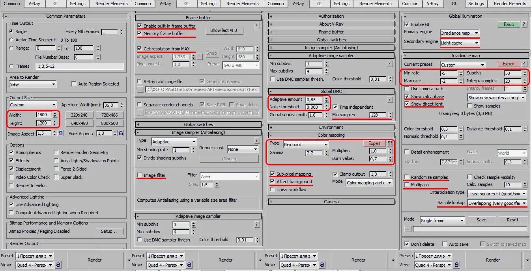Open help '?' beside Enable built-in frame buffer

pyautogui.click(x=257, y=26)
